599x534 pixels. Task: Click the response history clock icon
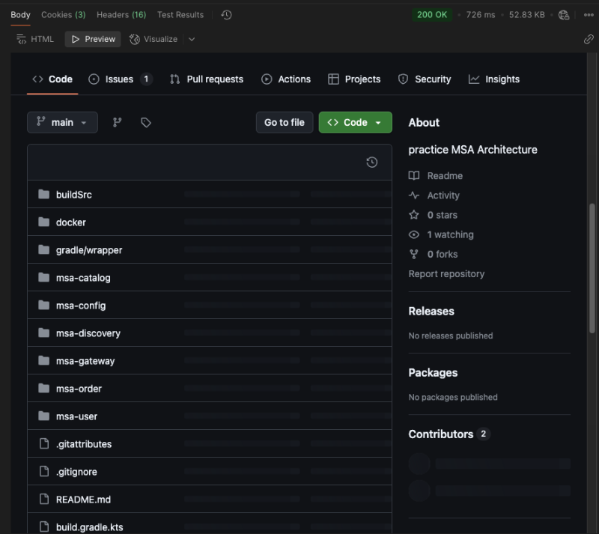(x=227, y=15)
